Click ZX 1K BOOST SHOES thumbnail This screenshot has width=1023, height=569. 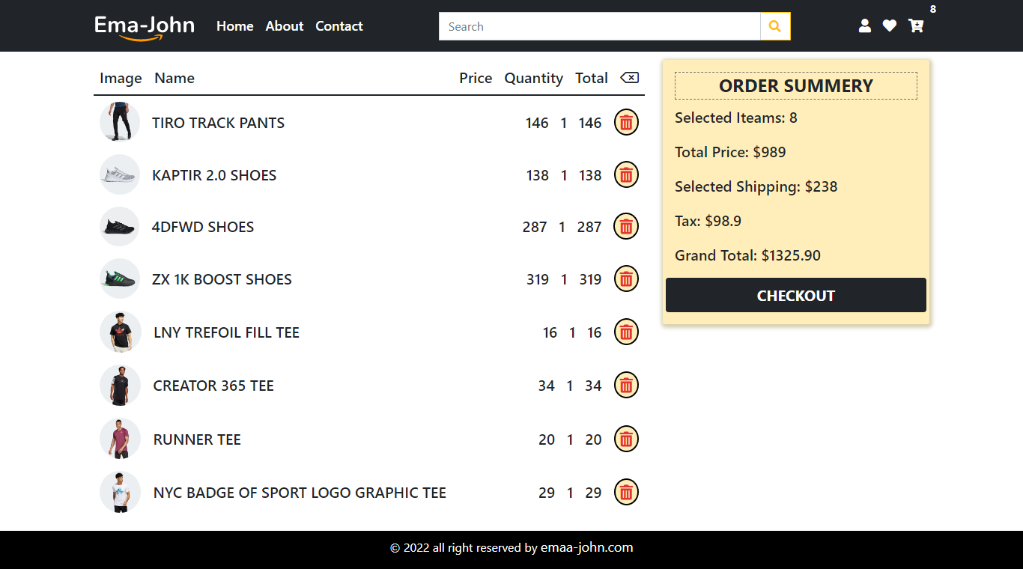click(x=120, y=279)
